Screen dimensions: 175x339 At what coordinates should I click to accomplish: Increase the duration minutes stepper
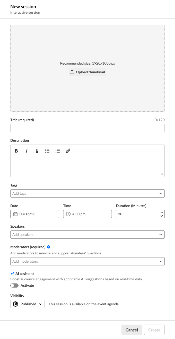(162, 212)
